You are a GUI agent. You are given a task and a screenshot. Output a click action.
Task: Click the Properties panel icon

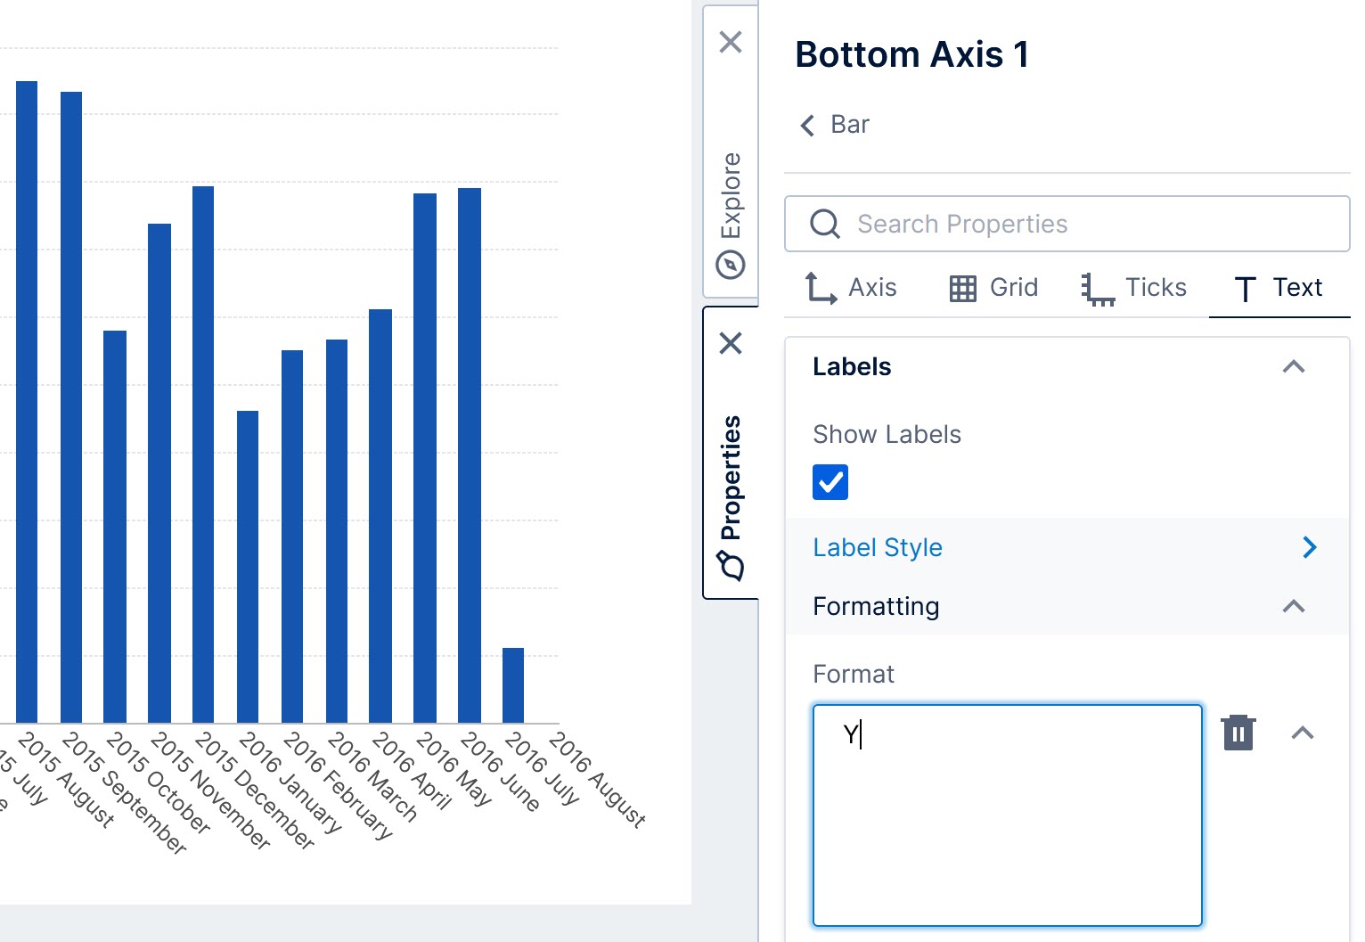point(731,564)
